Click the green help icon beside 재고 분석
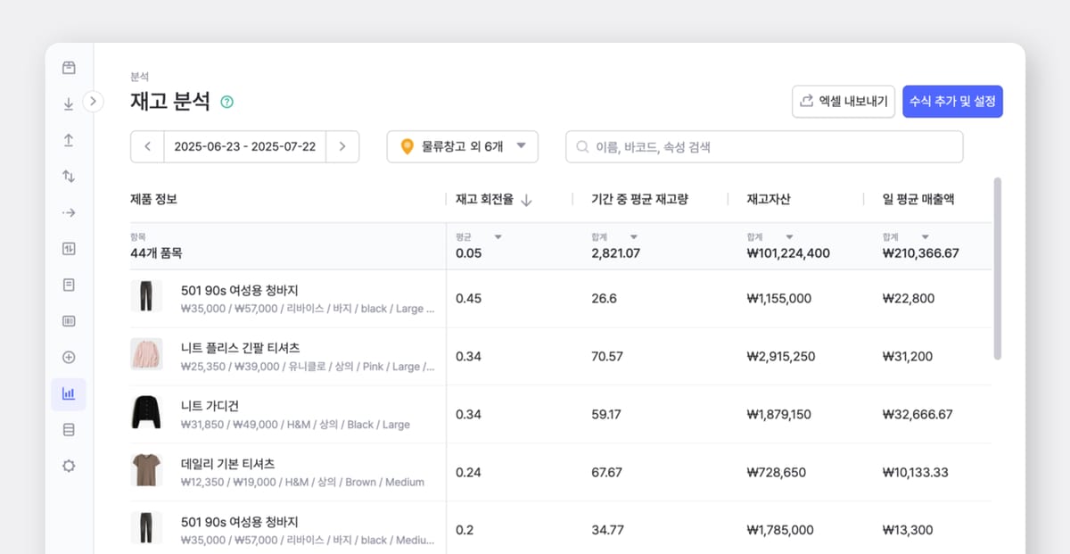The image size is (1070, 554). tap(226, 102)
